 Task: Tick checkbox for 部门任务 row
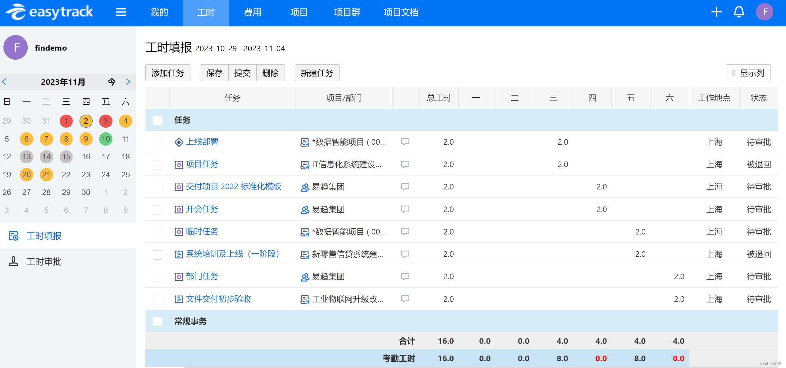click(x=158, y=277)
